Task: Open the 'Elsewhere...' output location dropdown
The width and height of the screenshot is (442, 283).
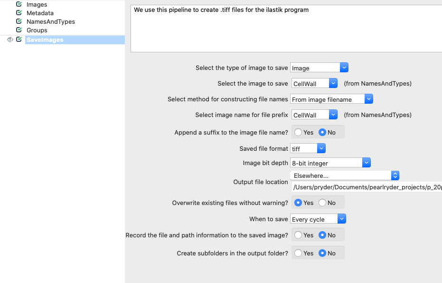Action: click(x=395, y=175)
